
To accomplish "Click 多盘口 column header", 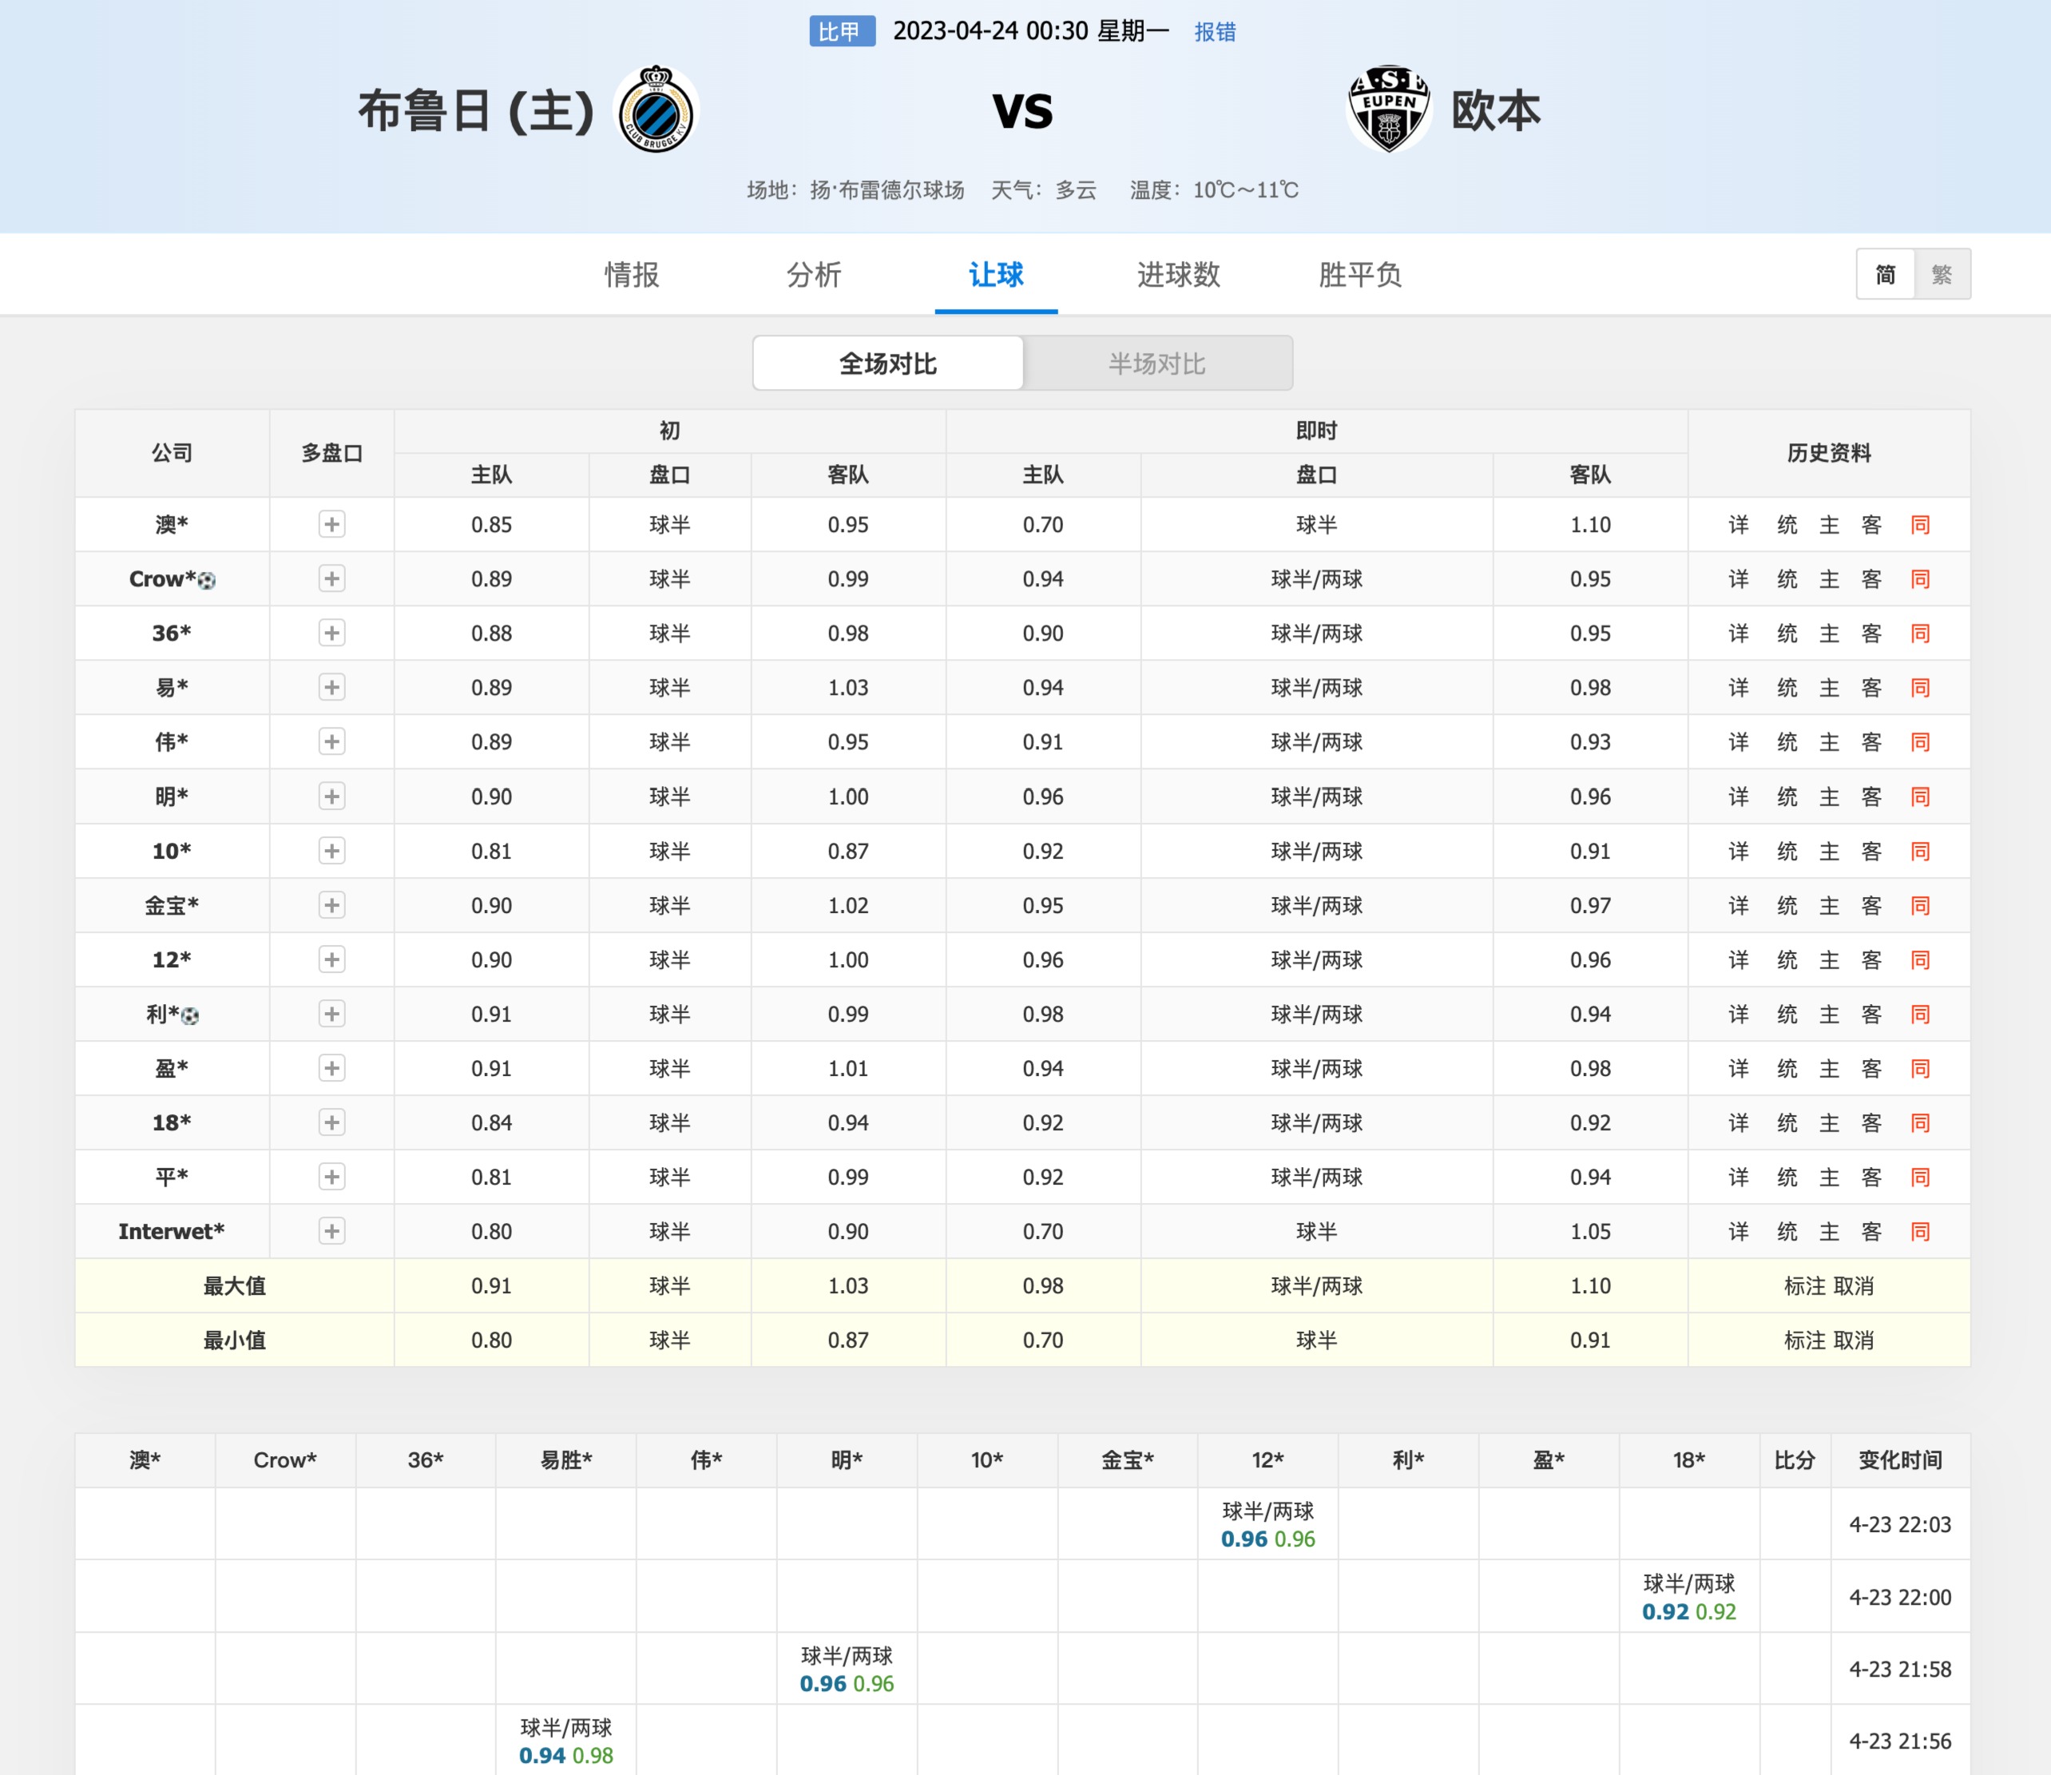I will 331,453.
